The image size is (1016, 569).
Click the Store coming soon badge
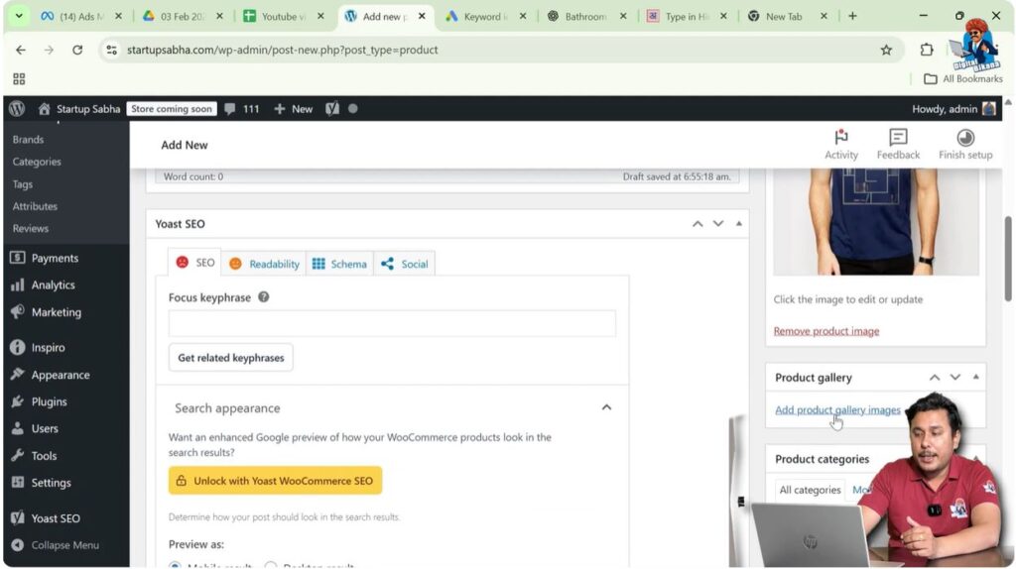(172, 109)
